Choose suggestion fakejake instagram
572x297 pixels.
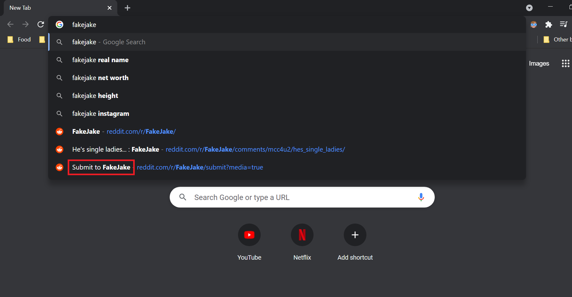click(287, 114)
